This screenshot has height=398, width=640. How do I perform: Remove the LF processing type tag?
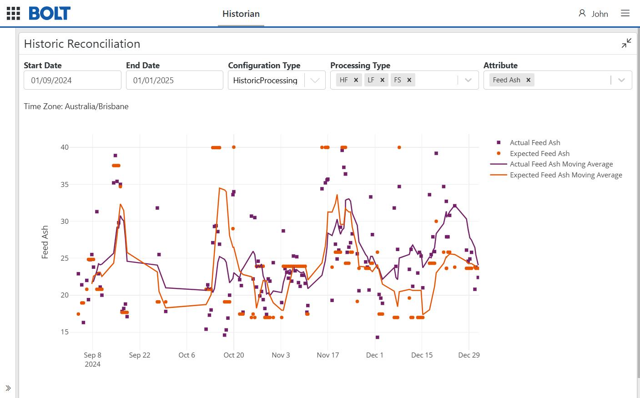click(x=383, y=80)
